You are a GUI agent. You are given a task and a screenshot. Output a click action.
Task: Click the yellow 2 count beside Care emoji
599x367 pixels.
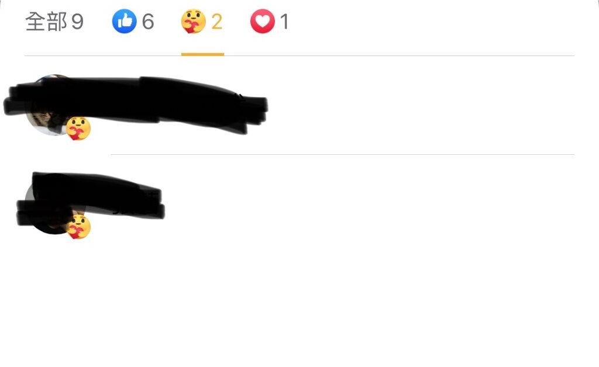(x=216, y=22)
